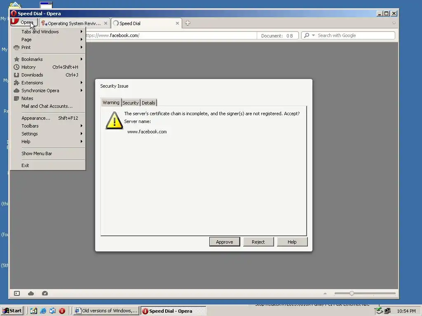
Task: Close the Operating System Reviv… tab
Action: tap(106, 23)
